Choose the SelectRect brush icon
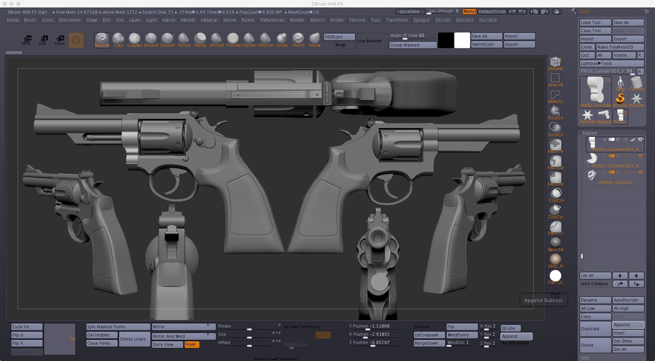655x361 pixels. click(x=555, y=80)
